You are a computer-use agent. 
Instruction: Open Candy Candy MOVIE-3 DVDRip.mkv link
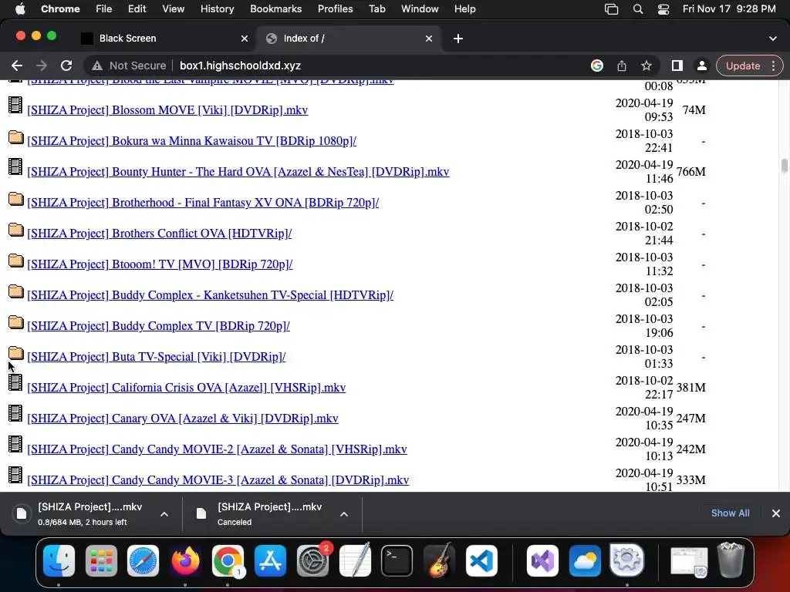218,479
